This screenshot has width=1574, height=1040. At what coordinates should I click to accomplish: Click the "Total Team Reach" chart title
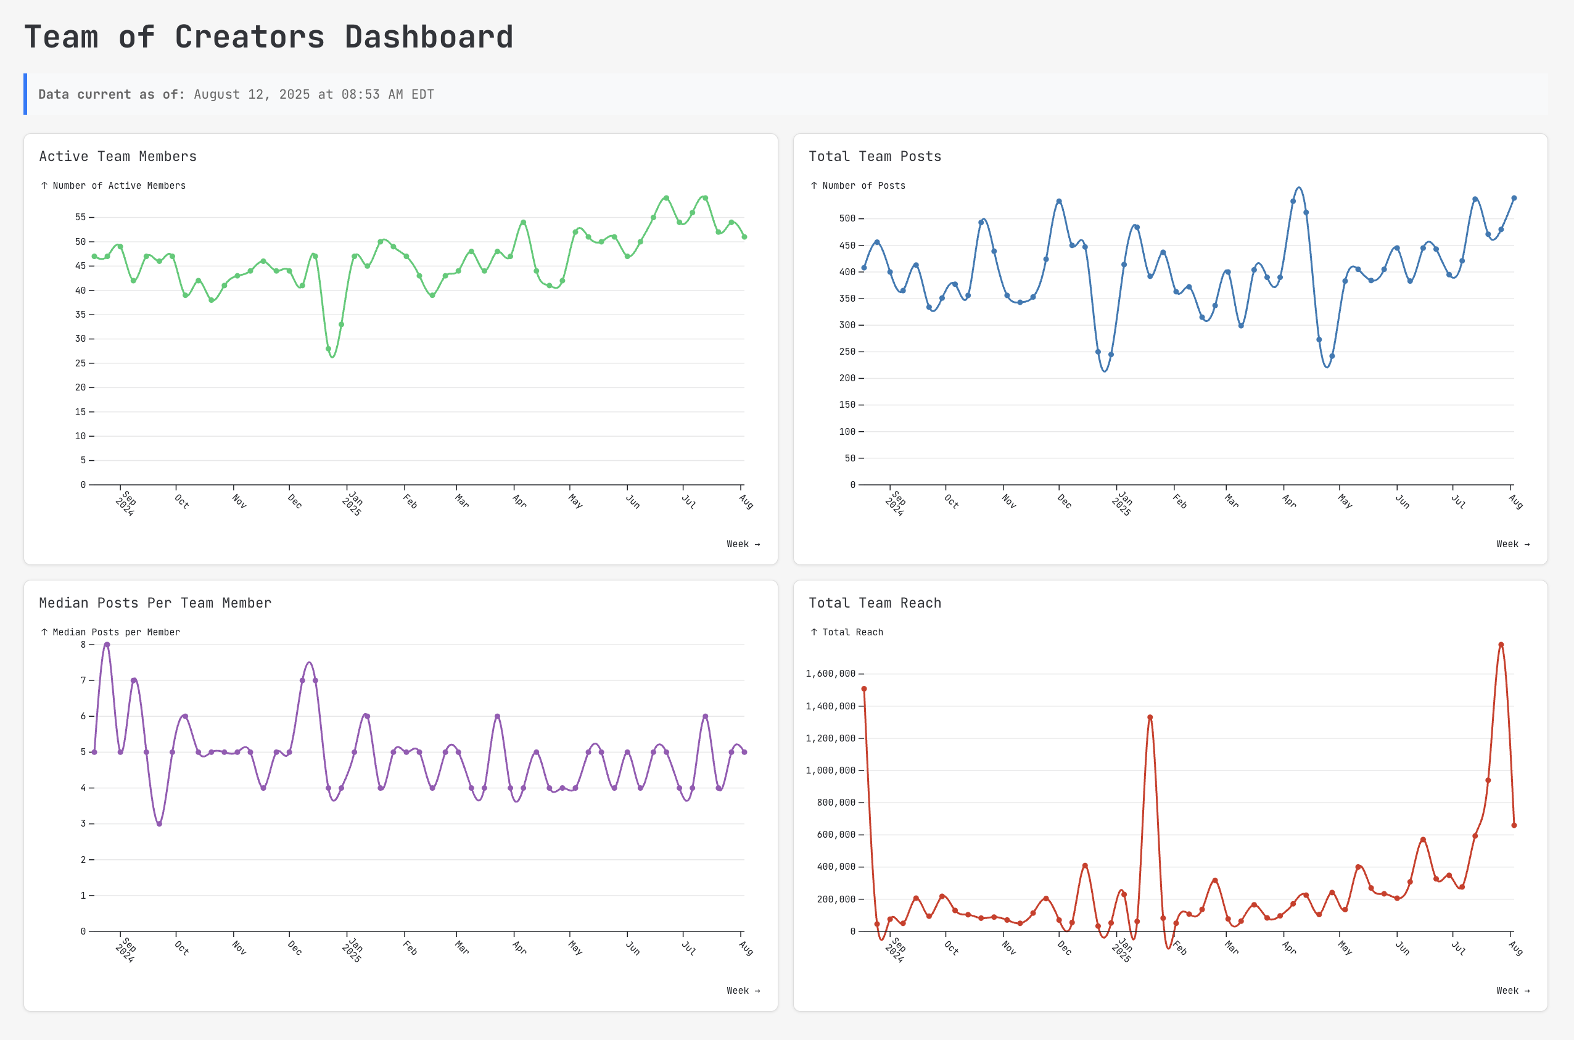[x=875, y=603]
